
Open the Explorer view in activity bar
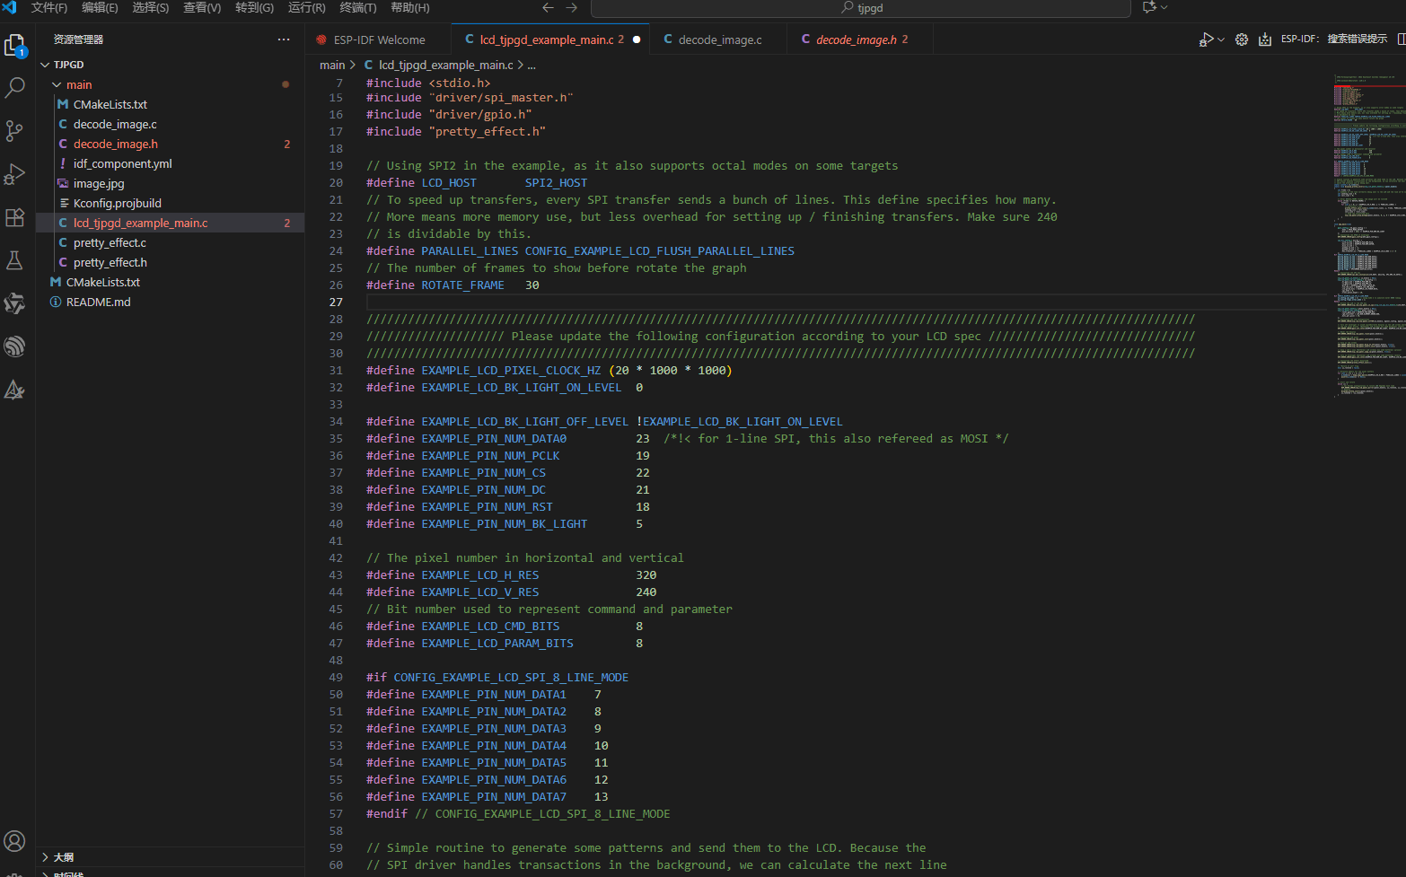pos(15,45)
